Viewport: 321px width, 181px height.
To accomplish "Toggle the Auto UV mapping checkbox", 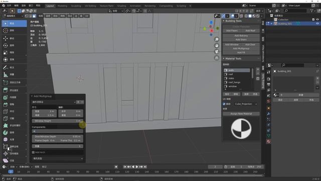I will 224,104.
